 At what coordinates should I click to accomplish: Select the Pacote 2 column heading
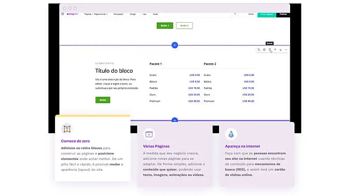click(210, 64)
